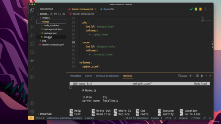
Task: Click tabnine status bar item
Action: (x=89, y=118)
